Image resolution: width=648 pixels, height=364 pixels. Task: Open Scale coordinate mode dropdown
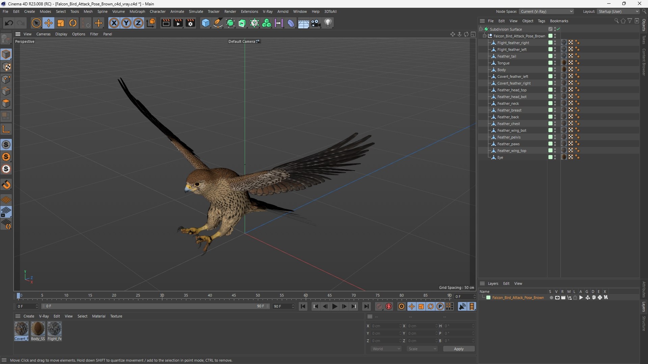[x=422, y=349]
